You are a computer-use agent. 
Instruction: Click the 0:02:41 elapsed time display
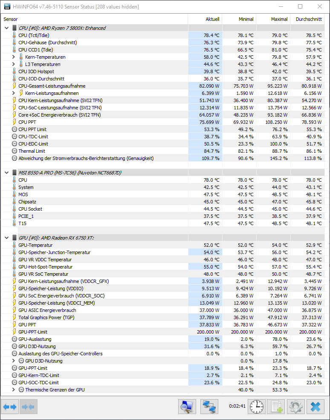pyautogui.click(x=237, y=406)
